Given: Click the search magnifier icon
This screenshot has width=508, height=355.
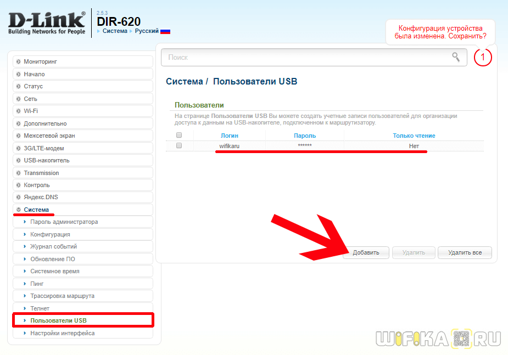Looking at the screenshot, I should [455, 57].
